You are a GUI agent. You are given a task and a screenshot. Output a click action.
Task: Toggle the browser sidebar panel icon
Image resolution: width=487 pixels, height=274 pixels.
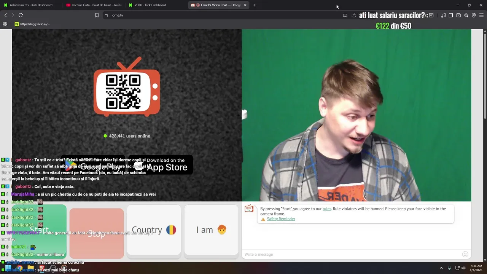pos(451,15)
